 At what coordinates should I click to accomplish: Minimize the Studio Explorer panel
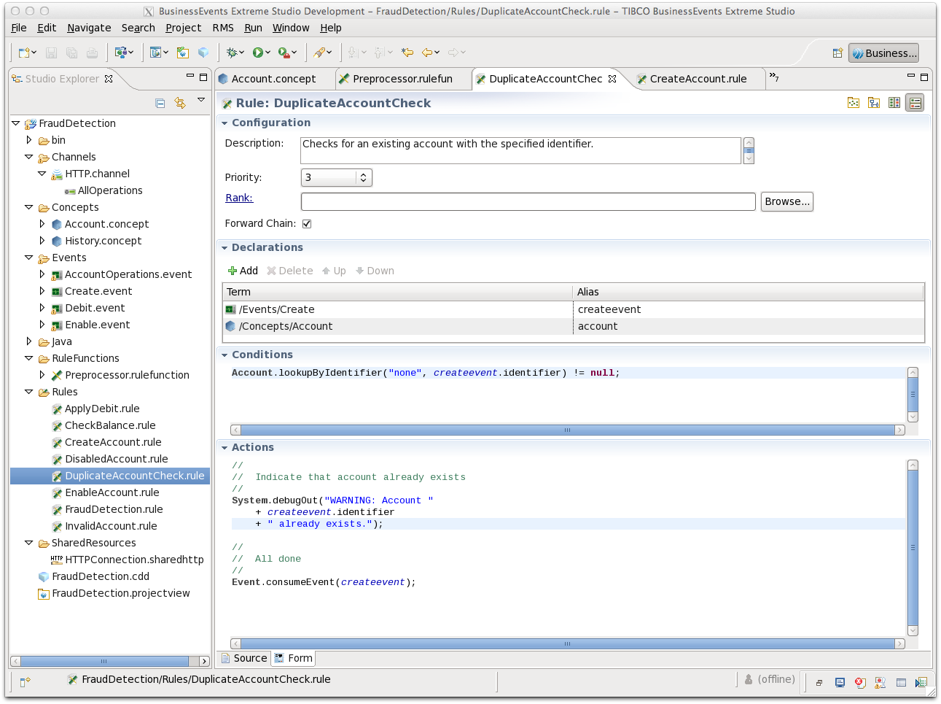[x=190, y=77]
